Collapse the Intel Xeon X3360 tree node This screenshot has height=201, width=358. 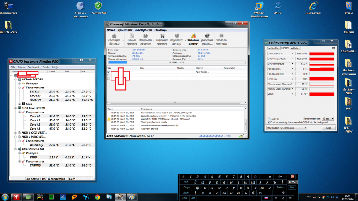[x=16, y=108]
